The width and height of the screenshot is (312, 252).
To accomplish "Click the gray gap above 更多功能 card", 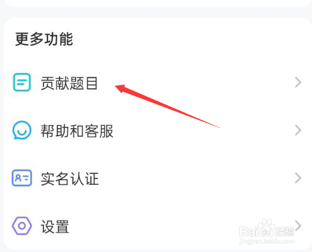I will click(x=156, y=13).
